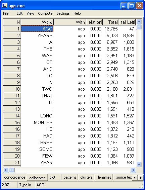Screen dimensions: 145x190
Task: Open the Settings menu
Action: tap(63, 13)
